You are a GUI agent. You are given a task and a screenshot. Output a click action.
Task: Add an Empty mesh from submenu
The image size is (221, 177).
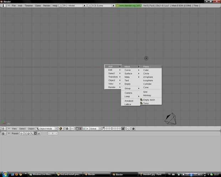(151, 100)
